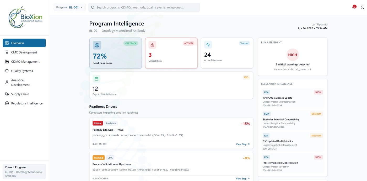Select CMC Development in the sidebar
This screenshot has height=181, width=367.
tap(24, 52)
